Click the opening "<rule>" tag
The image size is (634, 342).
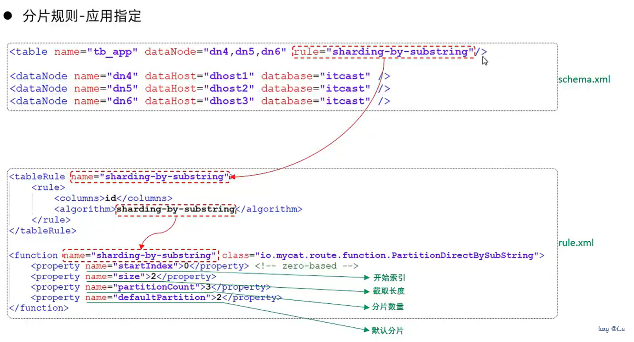pos(48,188)
